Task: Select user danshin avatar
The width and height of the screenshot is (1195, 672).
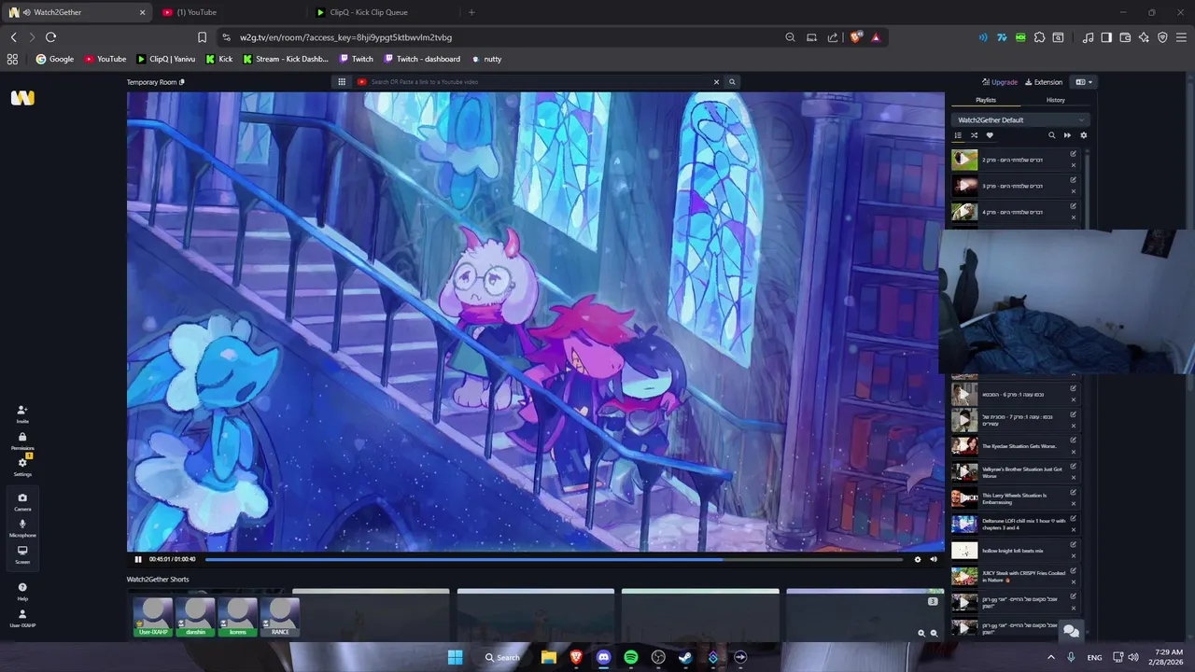Action: pos(195,617)
